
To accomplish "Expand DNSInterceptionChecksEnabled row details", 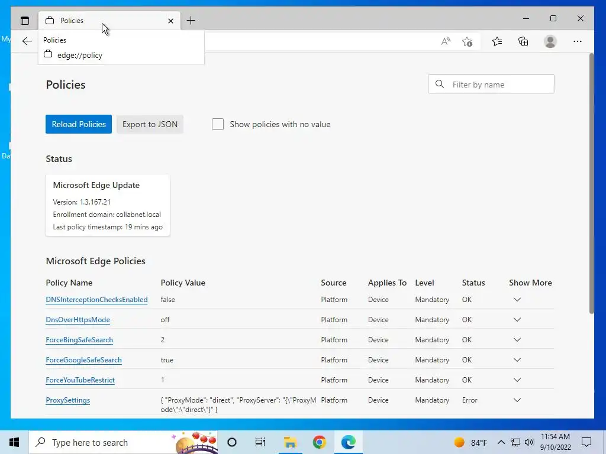I will pyautogui.click(x=517, y=300).
